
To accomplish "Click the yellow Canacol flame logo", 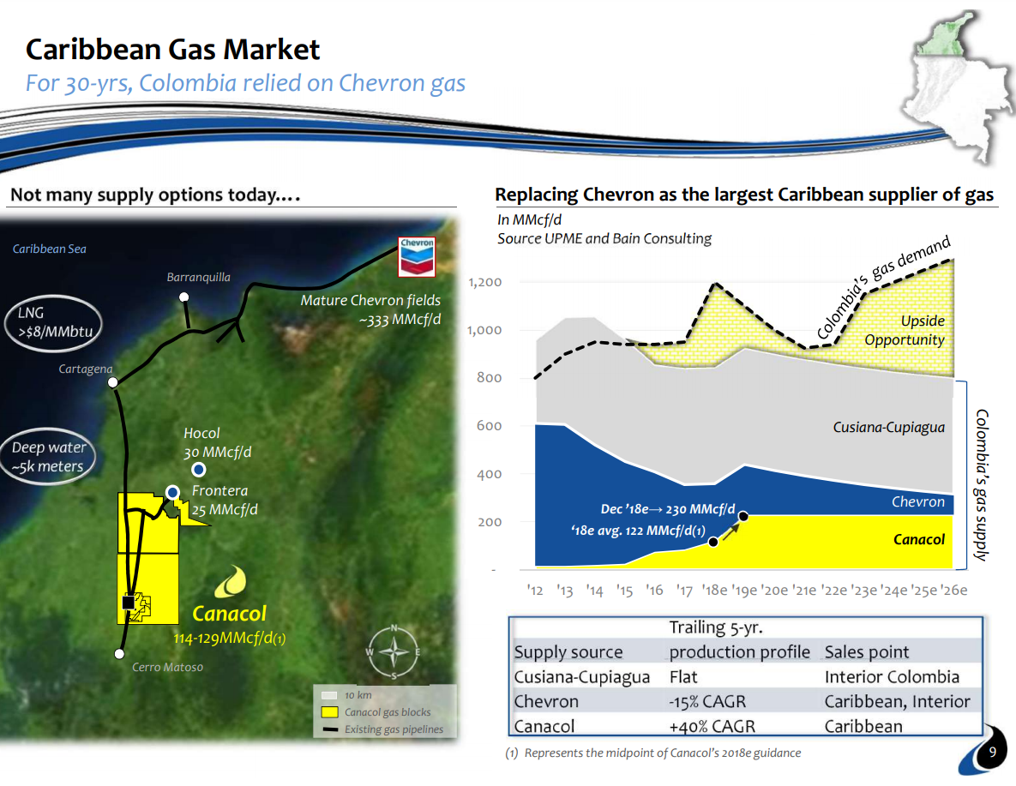I will (x=230, y=583).
